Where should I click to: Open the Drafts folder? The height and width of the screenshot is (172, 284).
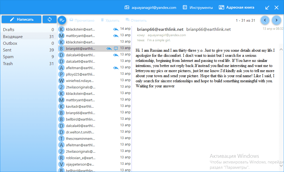pos(28,29)
